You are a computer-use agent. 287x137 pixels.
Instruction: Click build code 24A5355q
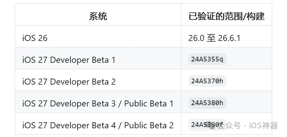click(207, 59)
